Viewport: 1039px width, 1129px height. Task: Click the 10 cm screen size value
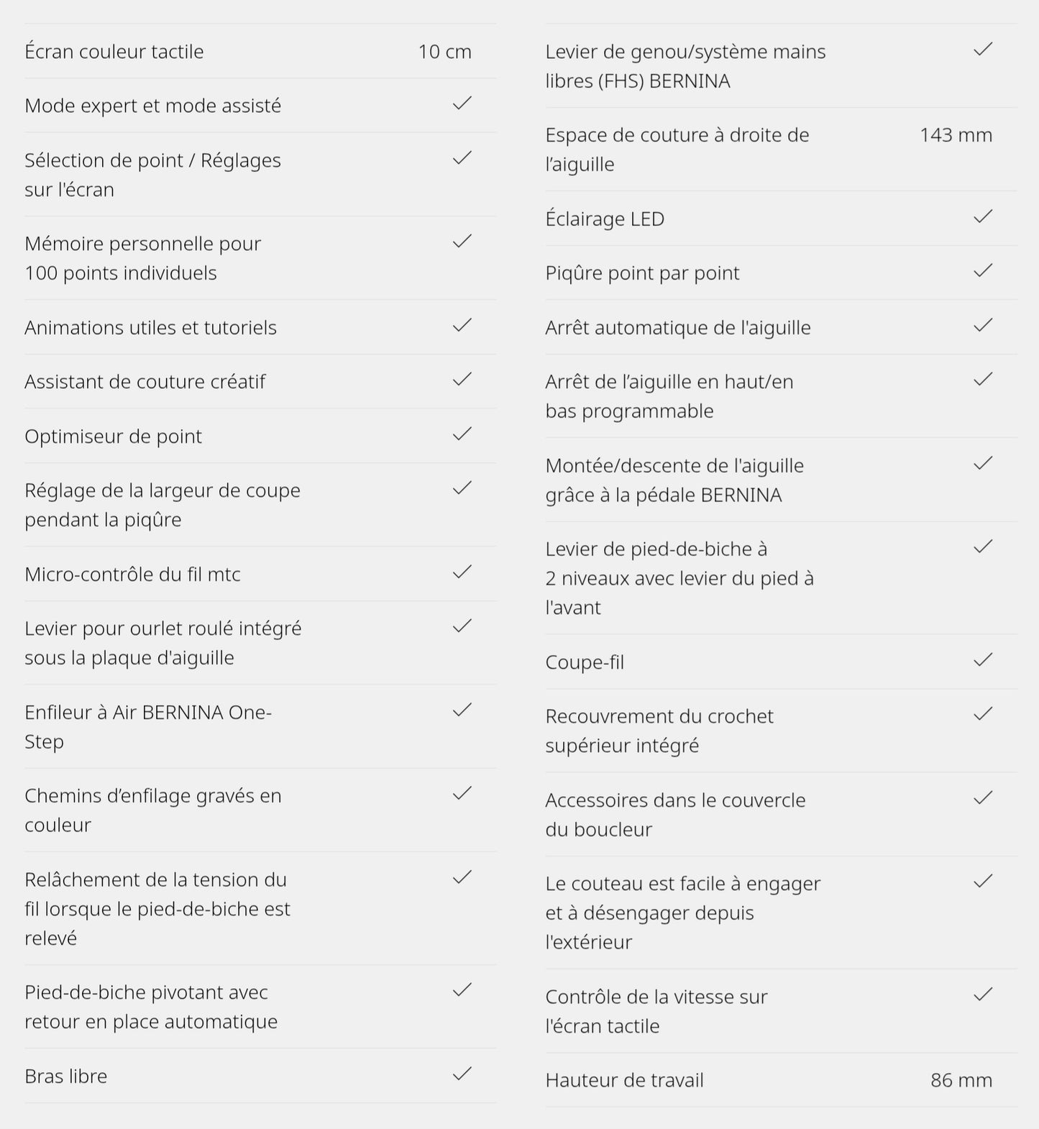[444, 52]
